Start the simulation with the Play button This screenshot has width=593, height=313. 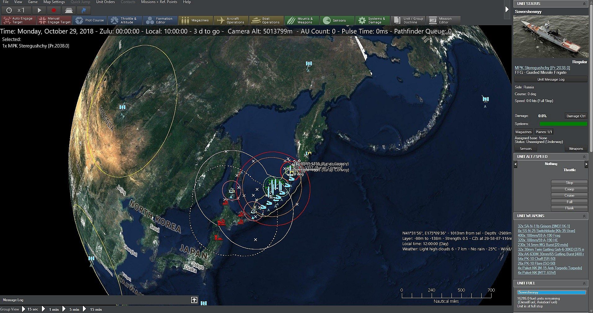click(x=39, y=10)
